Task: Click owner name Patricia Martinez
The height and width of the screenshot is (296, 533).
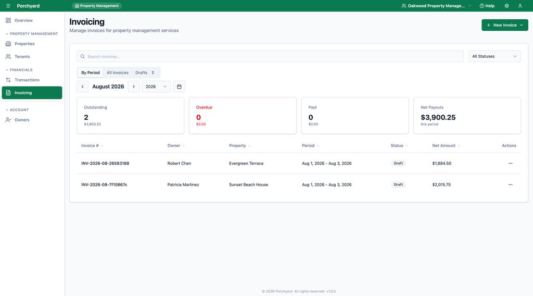Action: [x=183, y=185]
